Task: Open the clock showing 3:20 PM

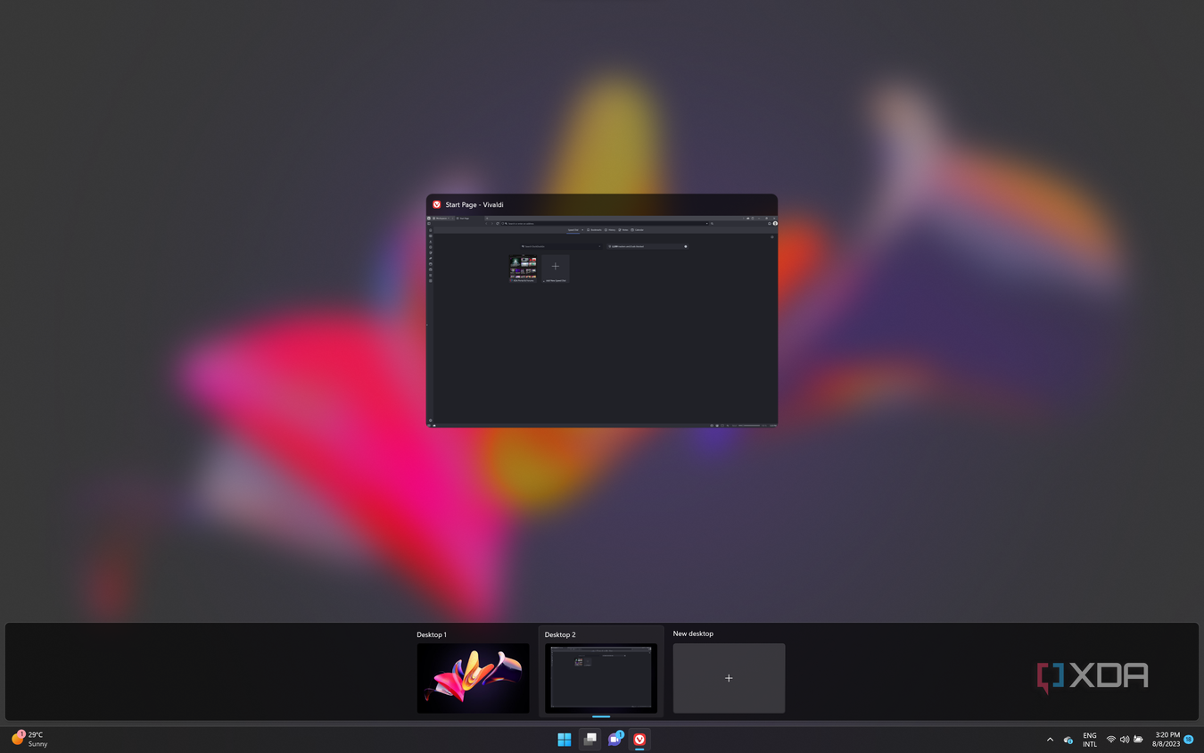Action: (1166, 740)
